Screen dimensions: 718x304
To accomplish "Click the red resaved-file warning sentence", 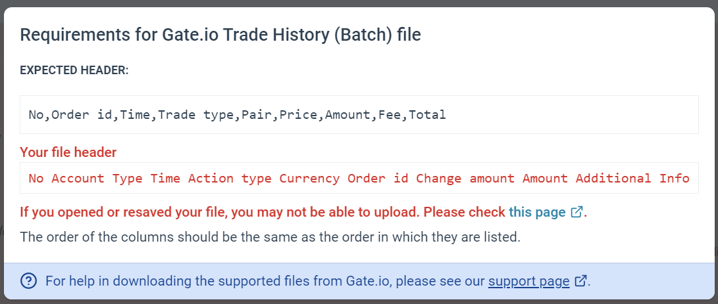I will point(263,213).
